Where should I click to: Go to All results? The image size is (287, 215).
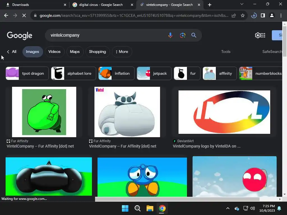pos(12,52)
